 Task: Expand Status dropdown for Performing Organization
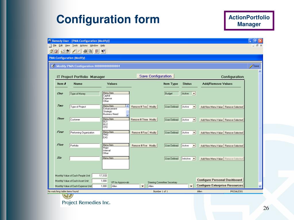point(194,133)
